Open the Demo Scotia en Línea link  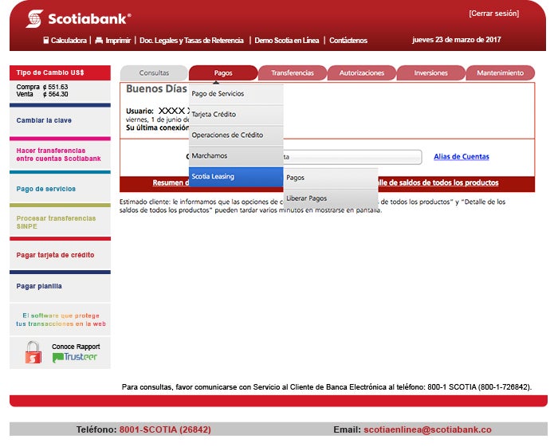pyautogui.click(x=286, y=40)
